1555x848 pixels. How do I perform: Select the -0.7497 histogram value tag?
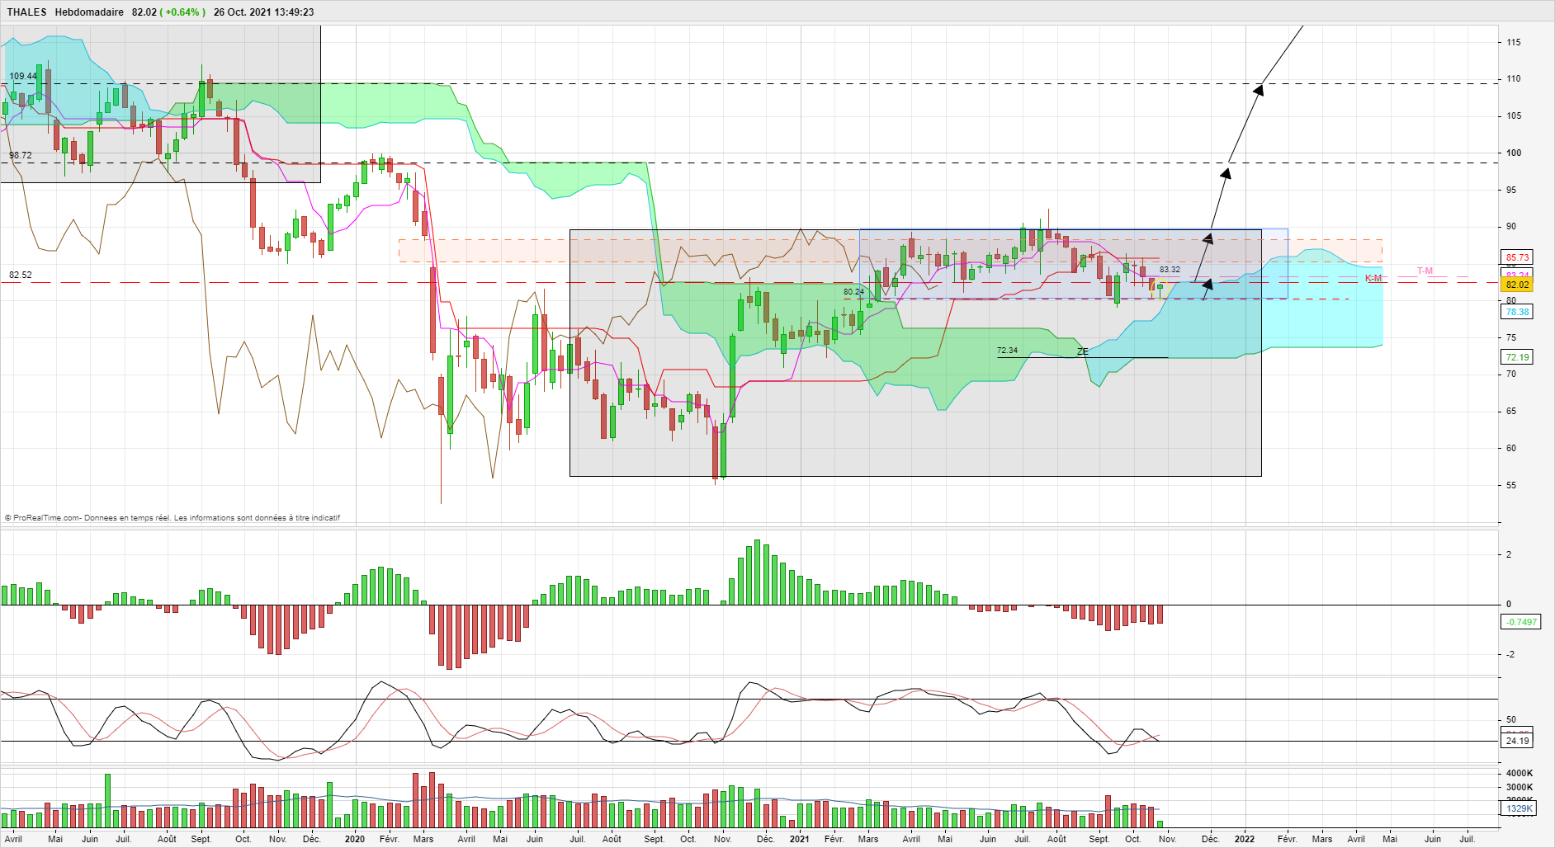pyautogui.click(x=1520, y=622)
